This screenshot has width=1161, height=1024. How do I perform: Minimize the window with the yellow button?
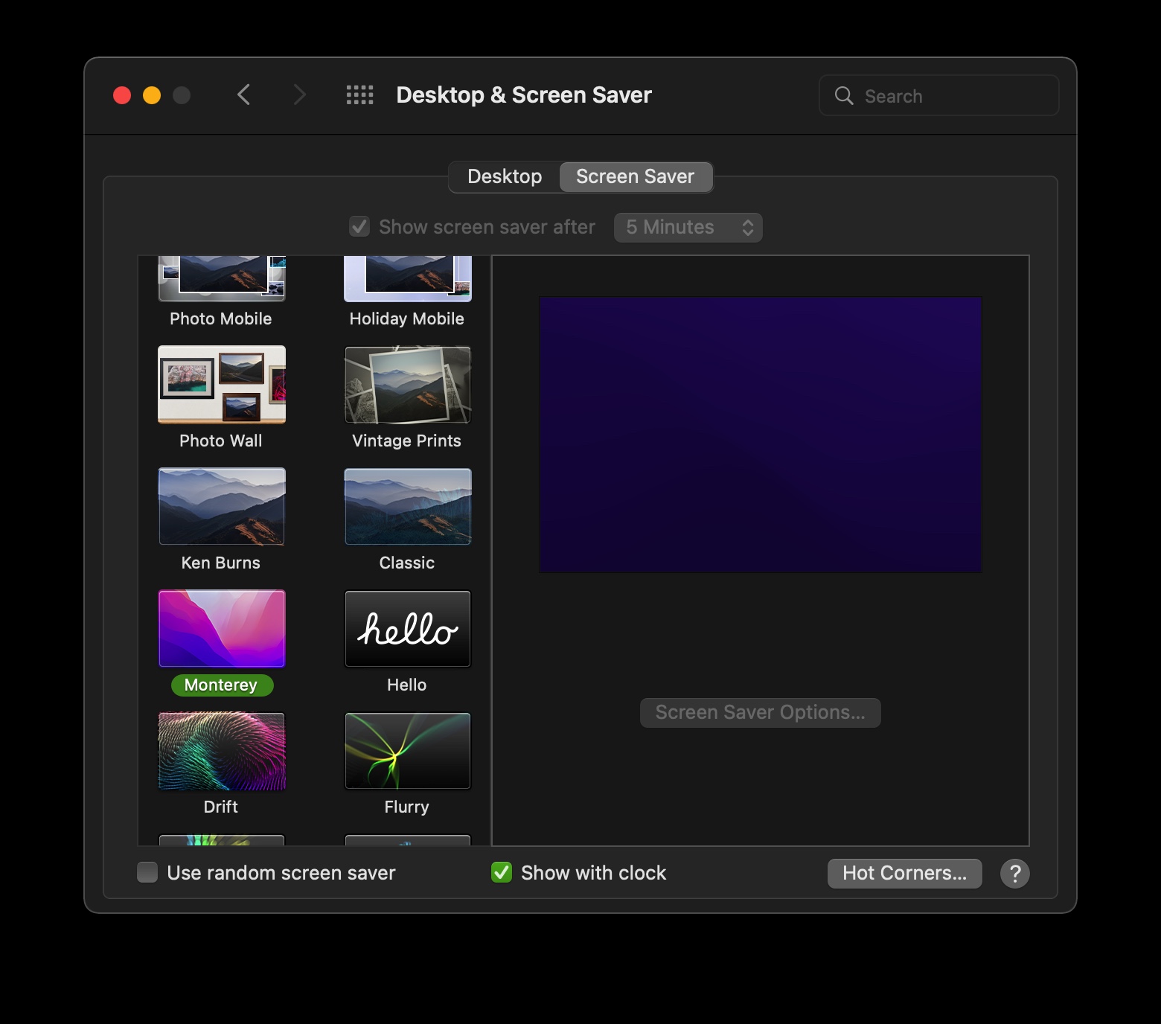tap(152, 95)
